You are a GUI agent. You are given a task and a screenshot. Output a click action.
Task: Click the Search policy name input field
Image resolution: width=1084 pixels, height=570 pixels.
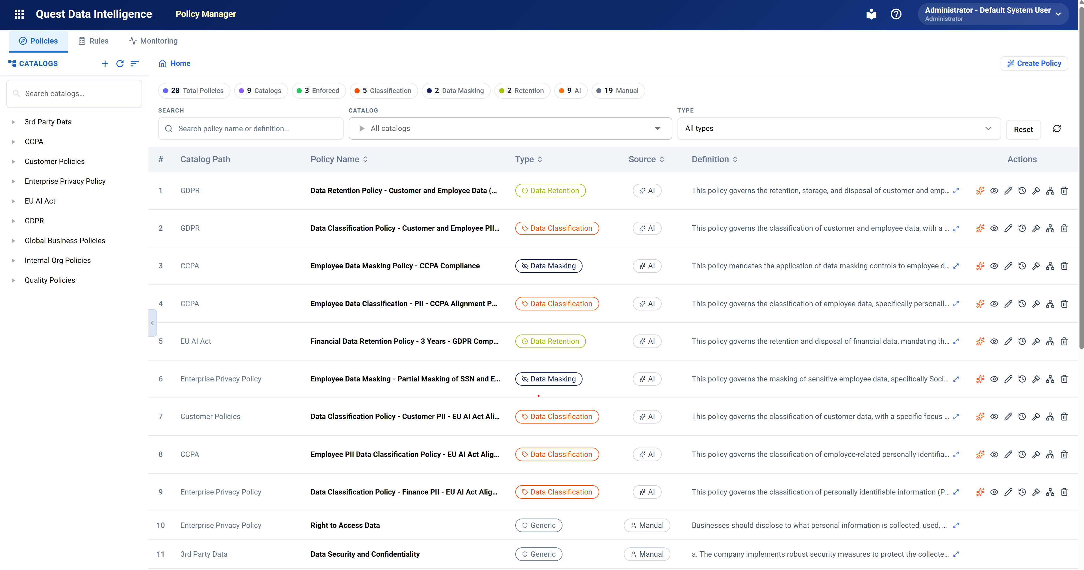(x=251, y=128)
